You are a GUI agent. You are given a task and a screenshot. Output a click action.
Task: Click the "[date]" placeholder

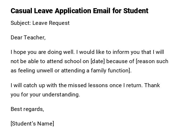tap(98, 61)
